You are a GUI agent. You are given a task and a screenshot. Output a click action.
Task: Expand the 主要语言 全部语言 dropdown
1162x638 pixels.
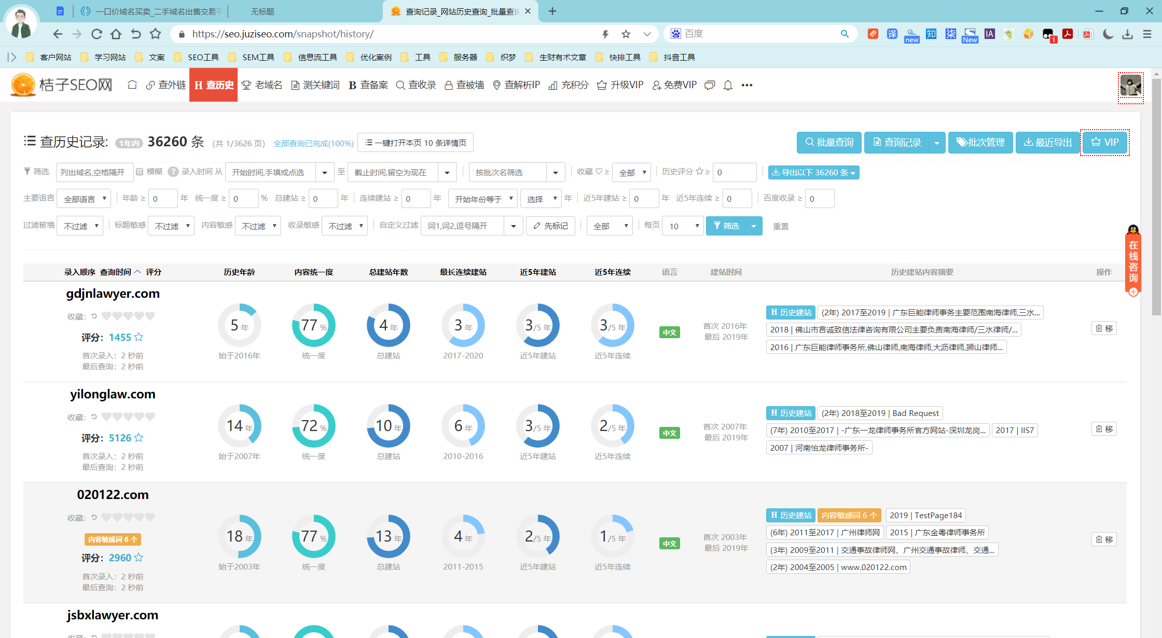coord(84,199)
